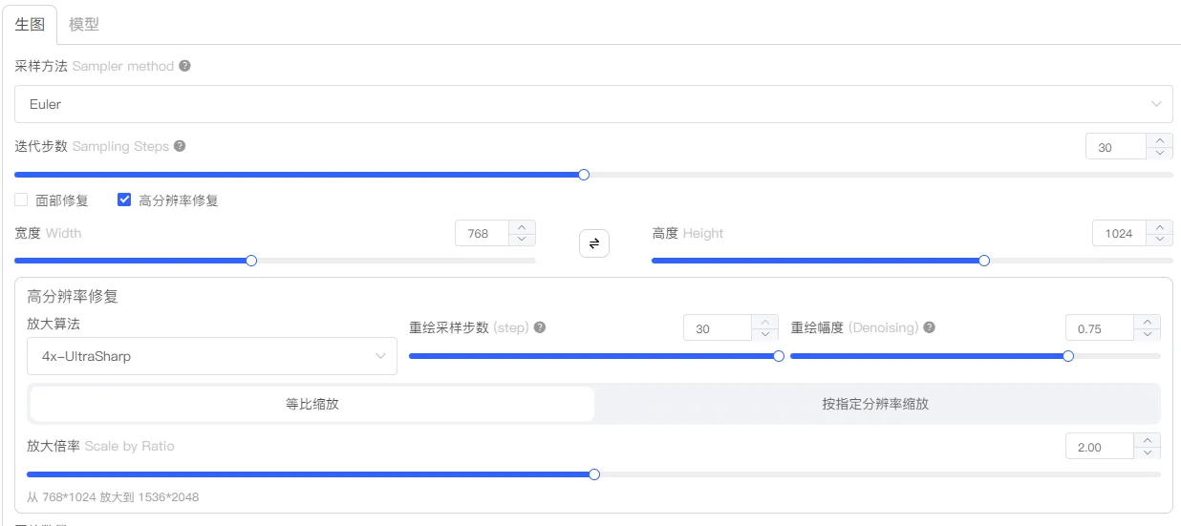Increase Height value with the up arrow
The width and height of the screenshot is (1181, 526).
tap(1159, 227)
